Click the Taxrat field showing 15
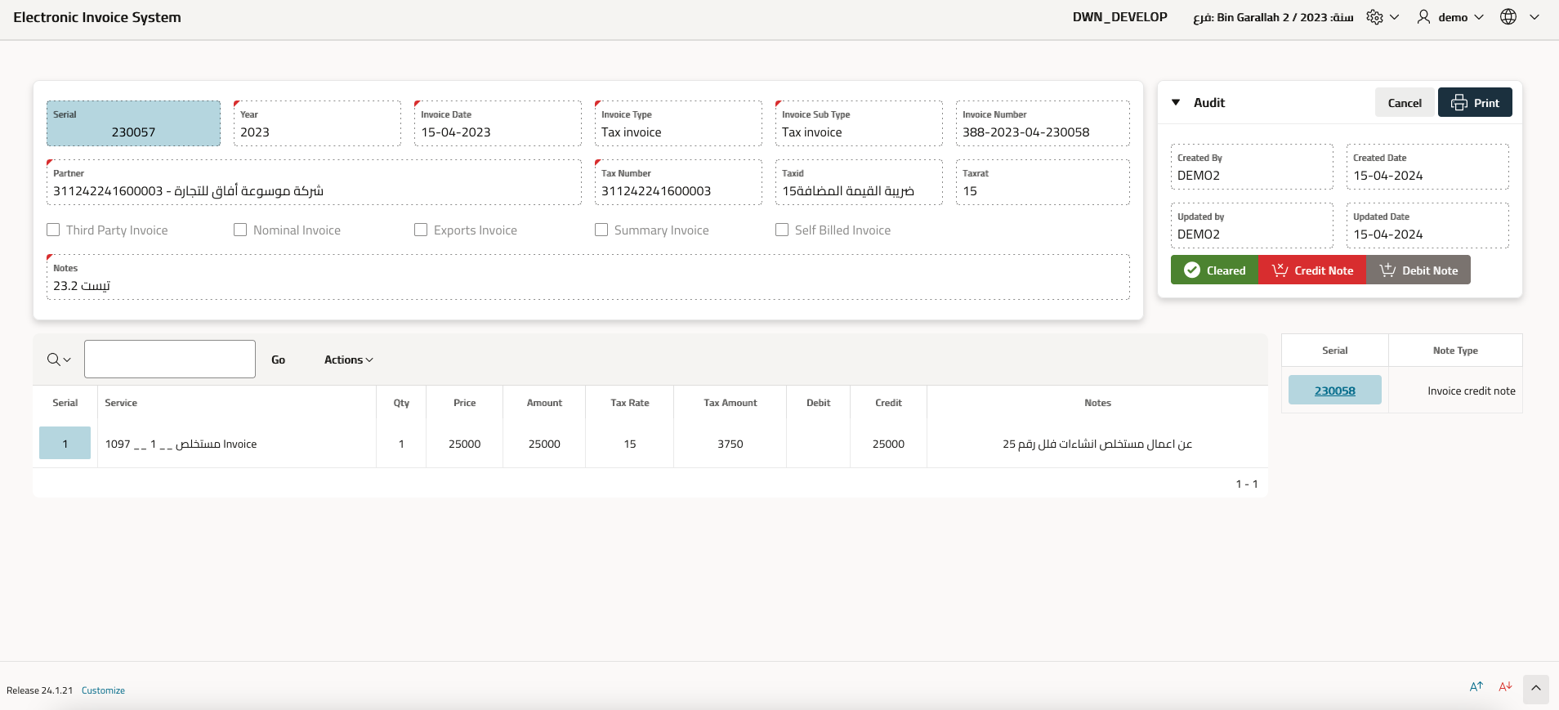The height and width of the screenshot is (710, 1559). point(1043,182)
